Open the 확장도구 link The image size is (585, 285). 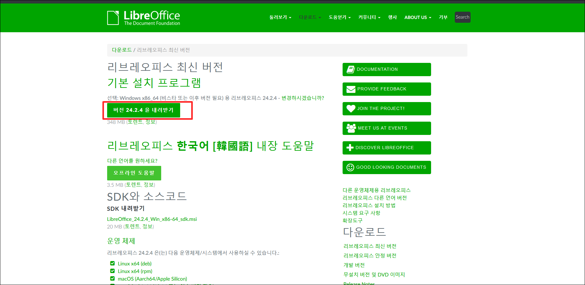[x=353, y=221]
